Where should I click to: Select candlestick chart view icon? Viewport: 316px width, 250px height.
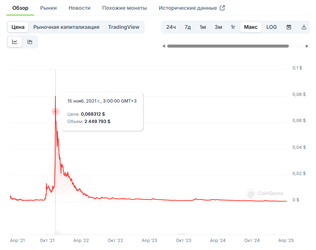pyautogui.click(x=30, y=42)
